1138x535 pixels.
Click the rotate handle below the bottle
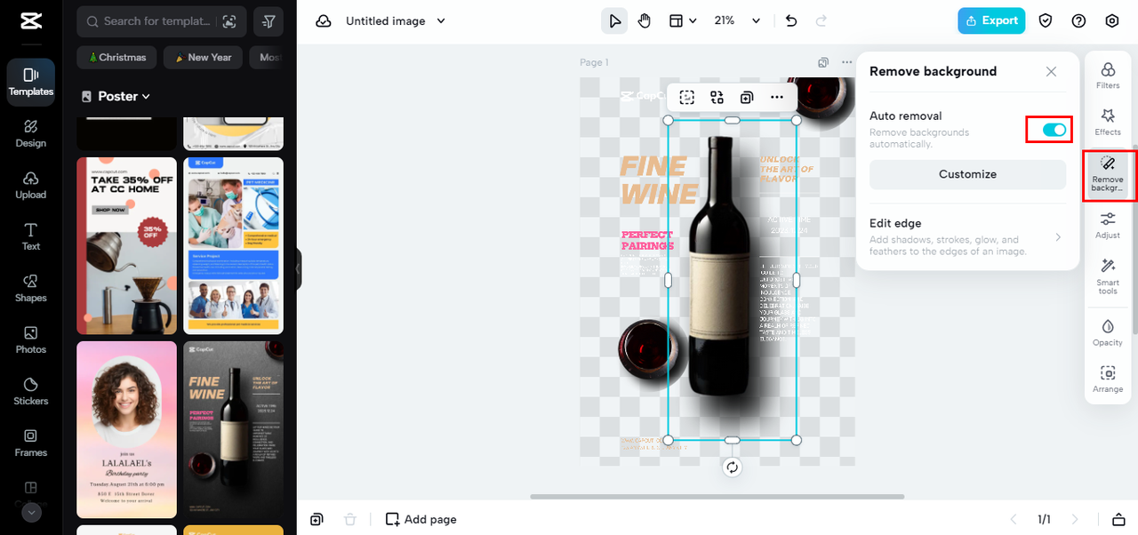[732, 467]
